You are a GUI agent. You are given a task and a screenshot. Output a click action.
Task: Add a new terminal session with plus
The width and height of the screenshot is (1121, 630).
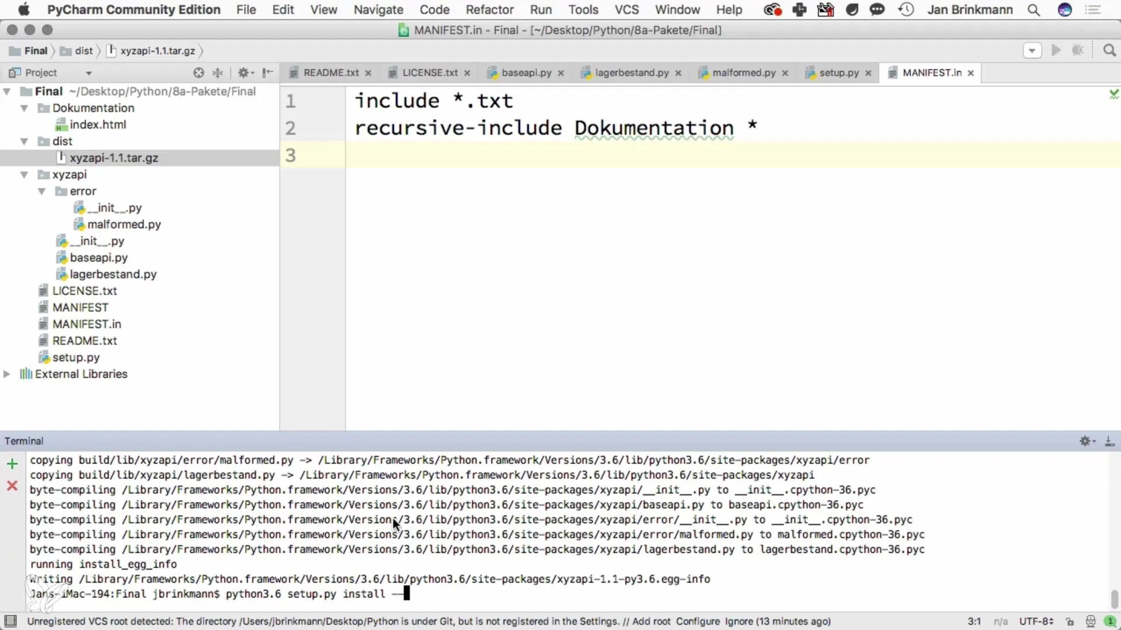pyautogui.click(x=12, y=464)
